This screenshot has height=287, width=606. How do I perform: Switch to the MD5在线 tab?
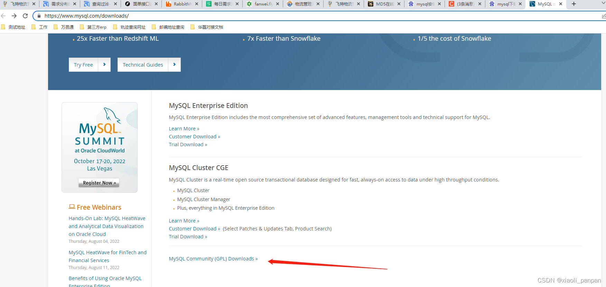click(383, 4)
